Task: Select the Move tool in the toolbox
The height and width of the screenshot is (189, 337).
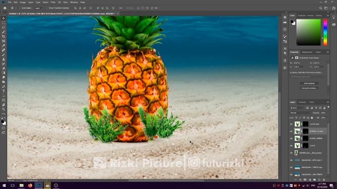Action: tap(4, 18)
